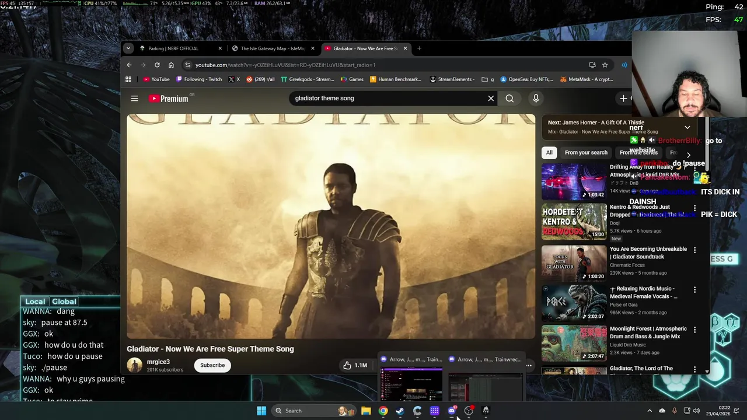Open Relaxing Nordic Music video thumbnail

[x=574, y=304]
